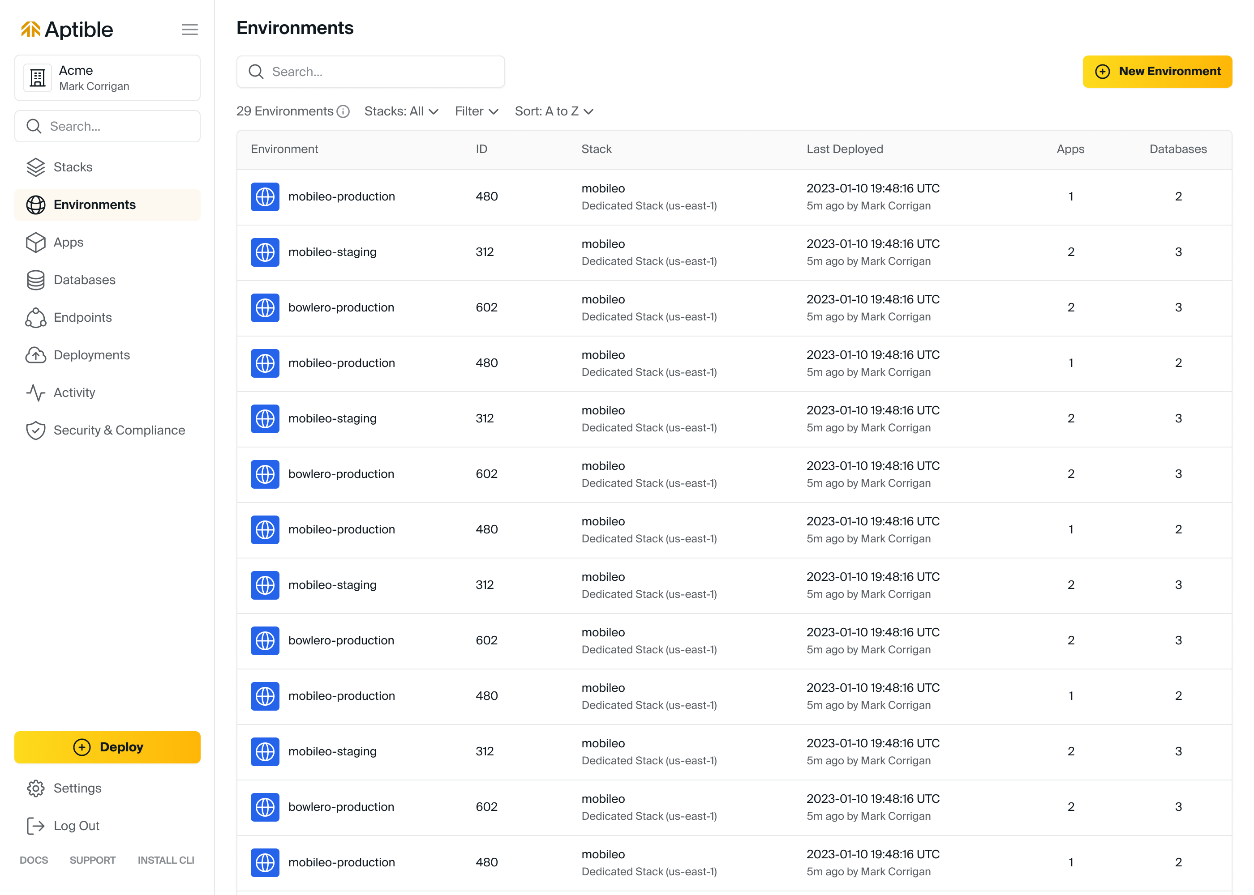Click the sidebar search magnifier icon
This screenshot has width=1254, height=895.
[34, 126]
